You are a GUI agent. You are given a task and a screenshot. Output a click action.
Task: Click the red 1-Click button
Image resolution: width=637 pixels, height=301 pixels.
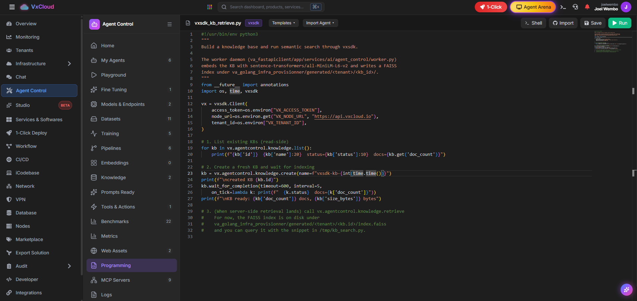(491, 7)
